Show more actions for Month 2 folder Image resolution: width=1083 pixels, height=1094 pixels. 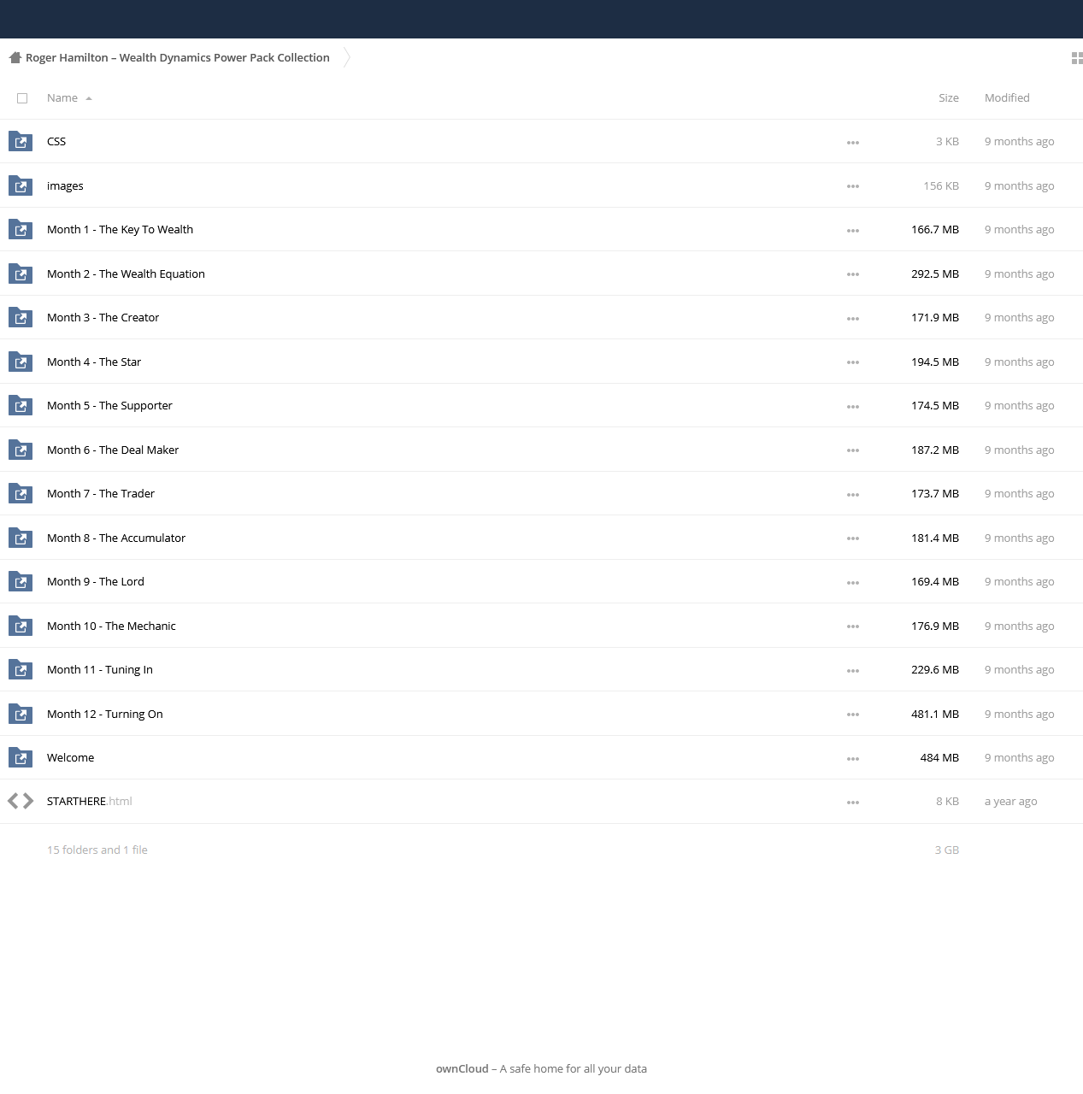pyautogui.click(x=853, y=274)
